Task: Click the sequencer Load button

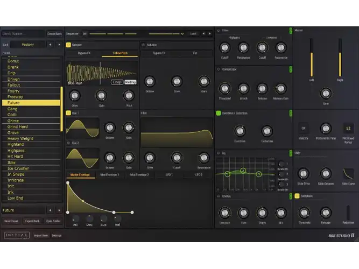Action: pyautogui.click(x=193, y=34)
